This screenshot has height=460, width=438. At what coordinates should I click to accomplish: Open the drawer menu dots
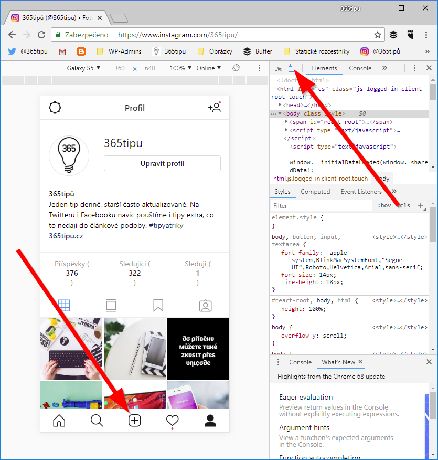[x=278, y=362]
